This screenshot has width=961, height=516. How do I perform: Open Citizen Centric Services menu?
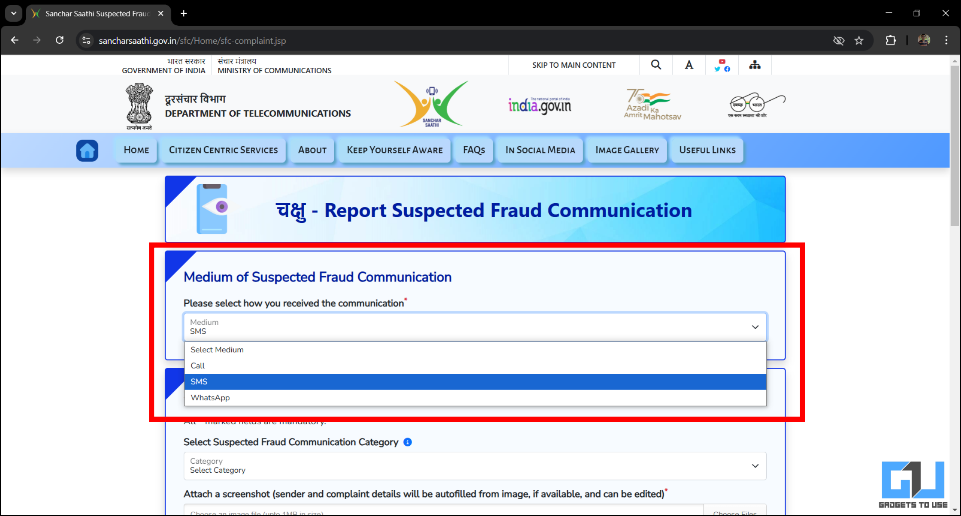coord(223,150)
